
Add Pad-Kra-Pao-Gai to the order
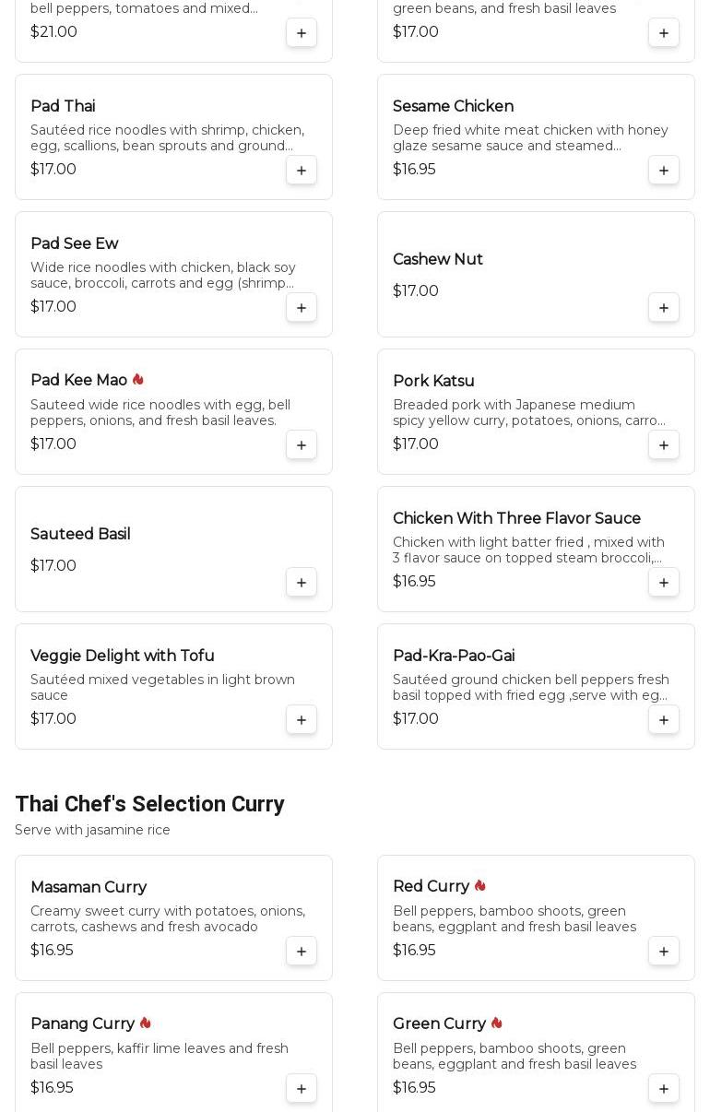[664, 719]
